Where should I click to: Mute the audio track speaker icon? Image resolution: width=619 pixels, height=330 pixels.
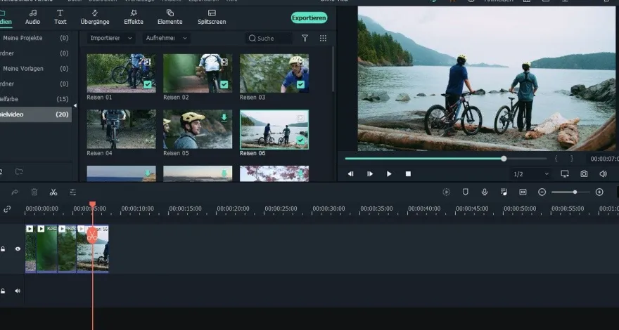tap(18, 291)
